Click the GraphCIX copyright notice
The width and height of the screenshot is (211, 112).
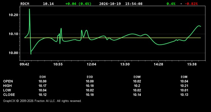click(x=42, y=101)
